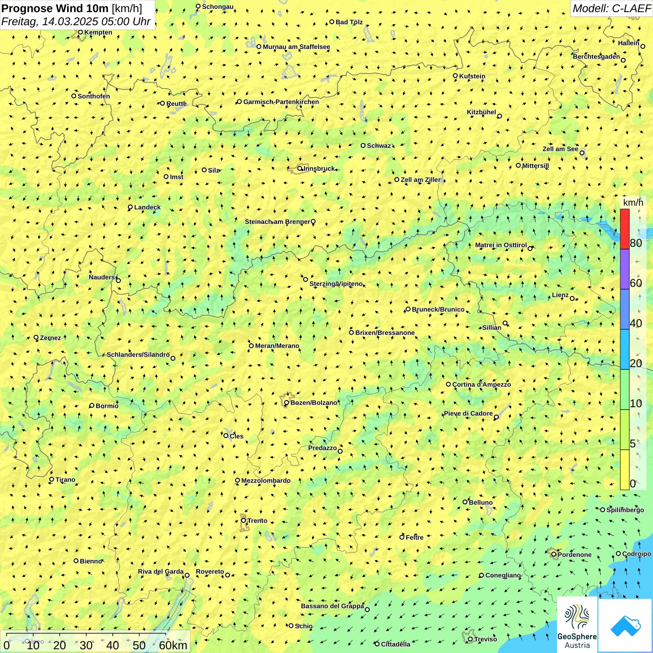The width and height of the screenshot is (653, 653).
Task: Click the Trento city label
Action: [x=257, y=521]
